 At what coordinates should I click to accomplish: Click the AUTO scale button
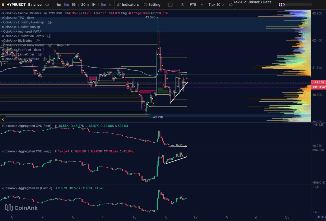click(321, 217)
